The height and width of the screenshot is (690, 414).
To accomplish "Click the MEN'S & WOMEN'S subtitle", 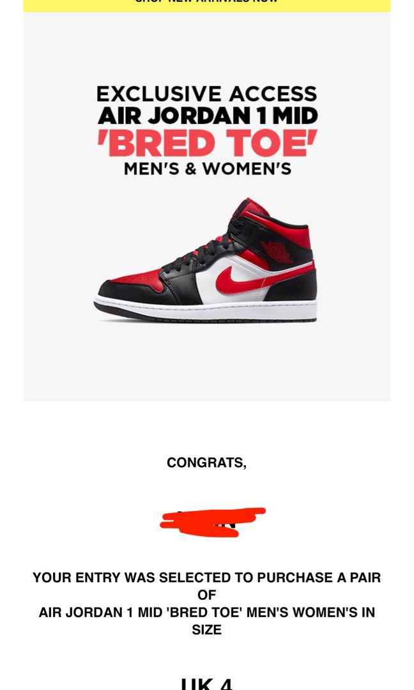I will click(207, 169).
